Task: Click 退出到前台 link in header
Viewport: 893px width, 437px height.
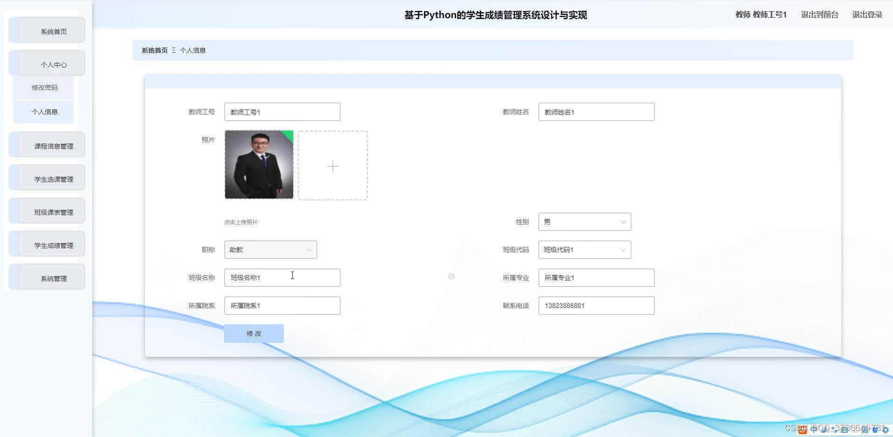Action: click(819, 15)
